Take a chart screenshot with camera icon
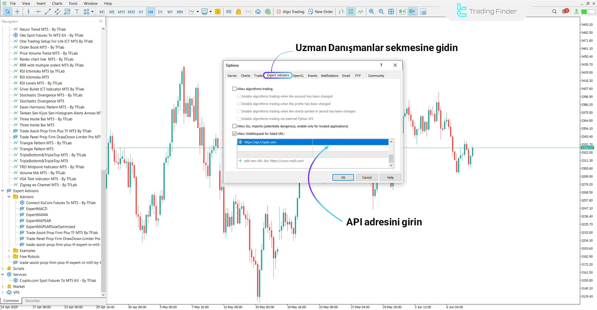Image resolution: width=597 pixels, height=310 pixels. tap(423, 12)
